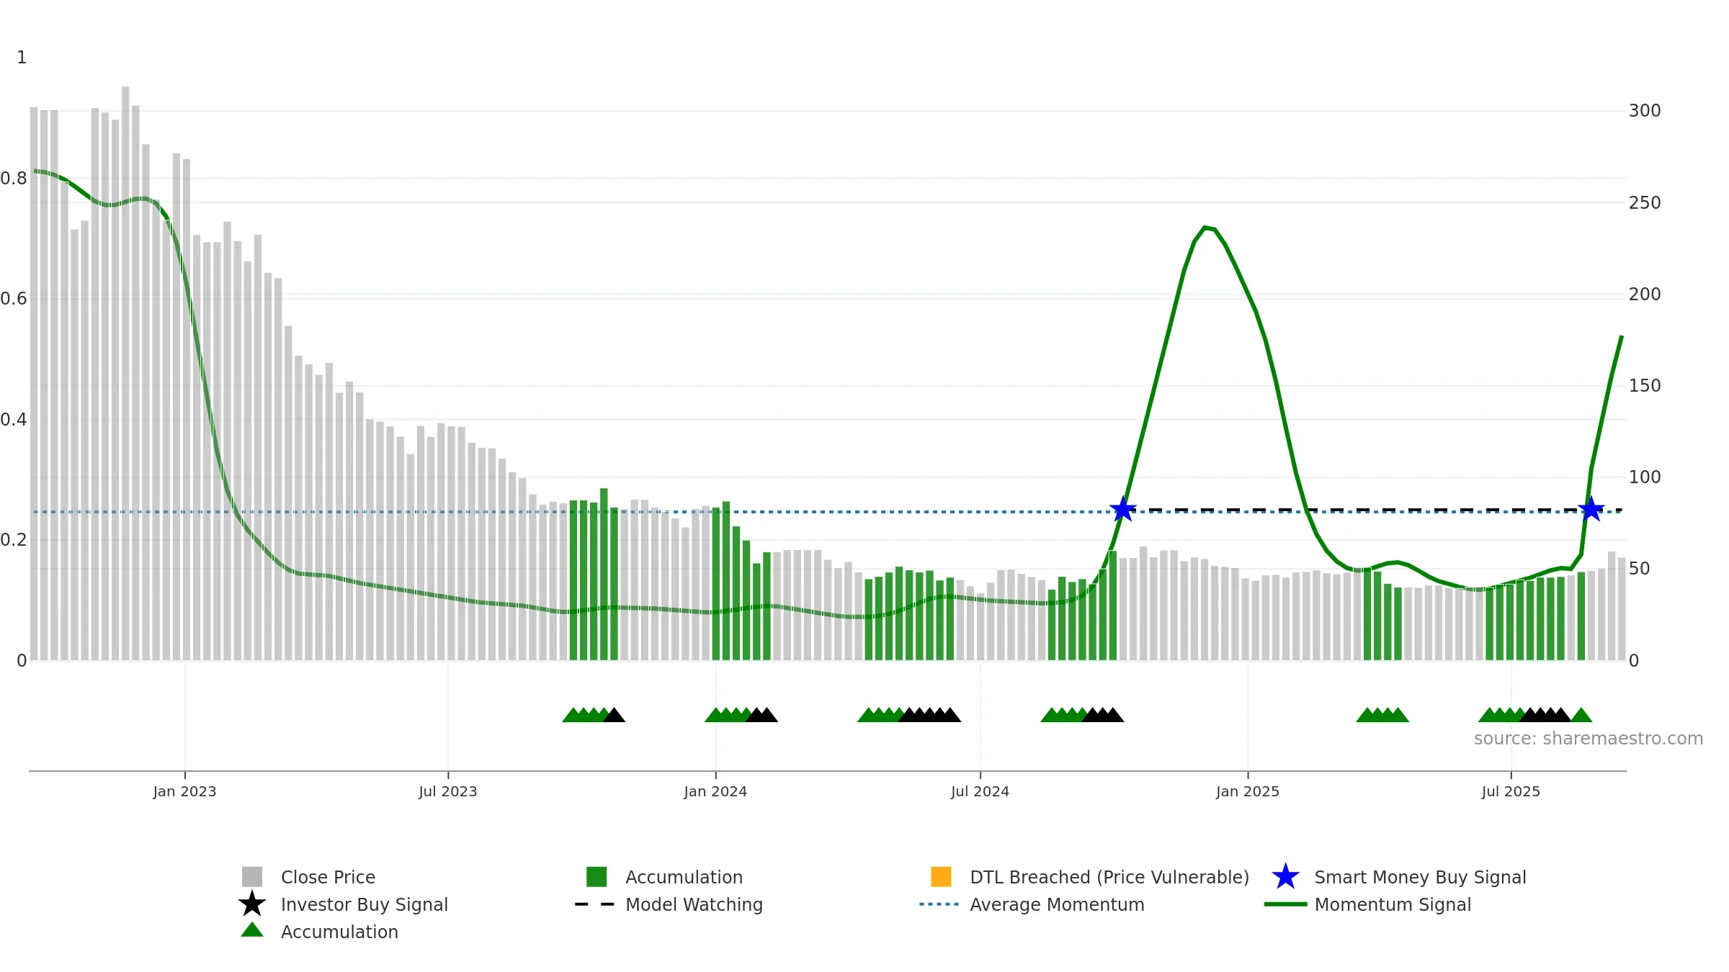Click the green Accumulation square legend swatch
This screenshot has height=972, width=1729.
click(x=597, y=877)
